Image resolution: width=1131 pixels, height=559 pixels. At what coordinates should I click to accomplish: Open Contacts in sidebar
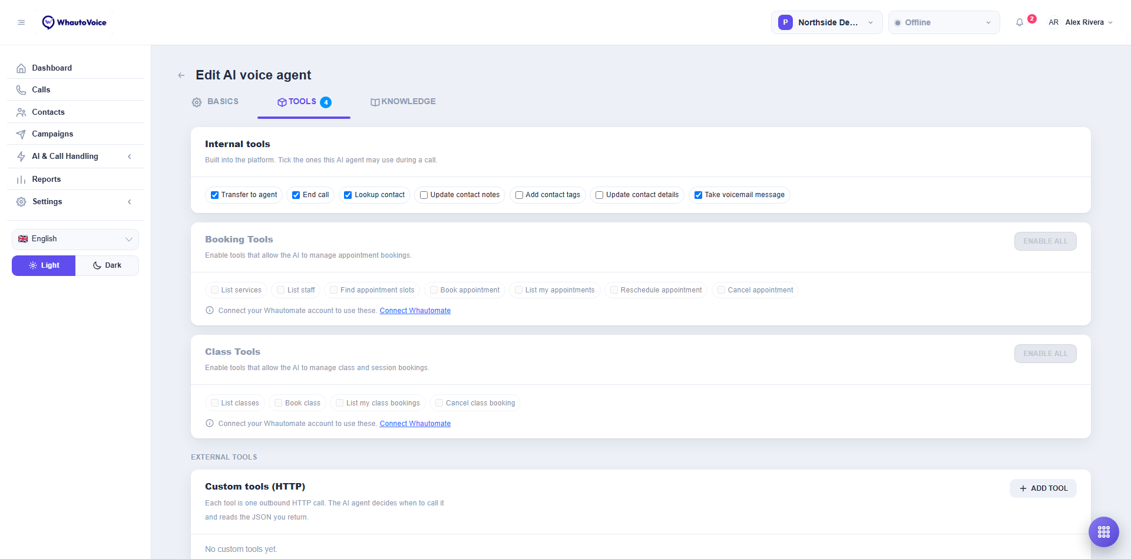75,112
